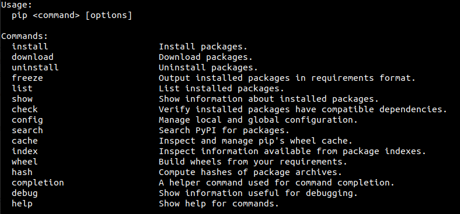The image size is (460, 214).
Task: Click the 'wheel' command name
Action: 25,162
